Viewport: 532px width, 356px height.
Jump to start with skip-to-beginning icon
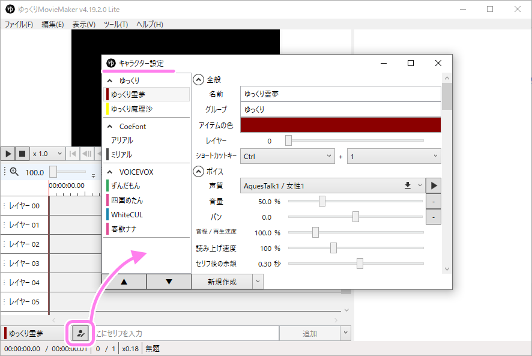[73, 154]
